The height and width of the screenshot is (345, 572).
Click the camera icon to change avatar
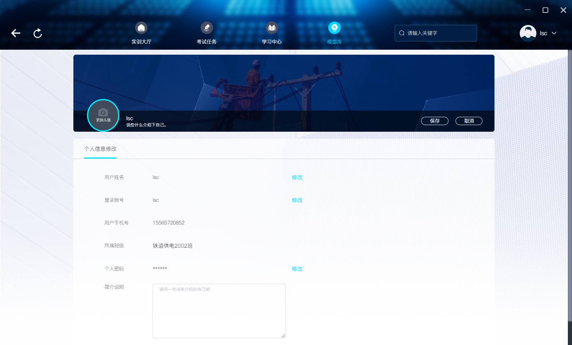(x=103, y=112)
